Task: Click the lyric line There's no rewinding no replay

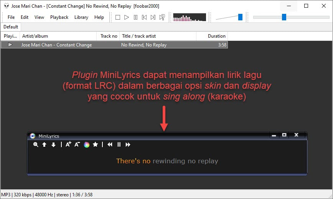Action: point(167,161)
